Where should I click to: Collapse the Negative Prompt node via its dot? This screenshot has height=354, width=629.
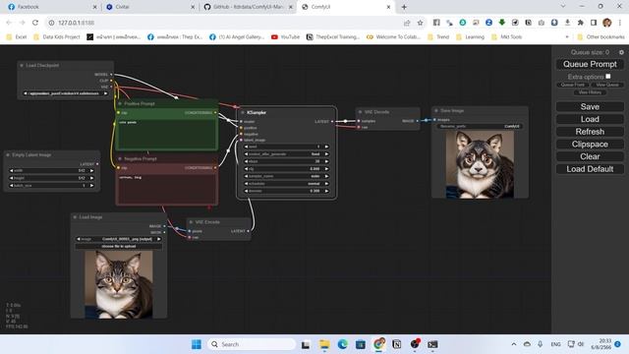[x=120, y=159]
